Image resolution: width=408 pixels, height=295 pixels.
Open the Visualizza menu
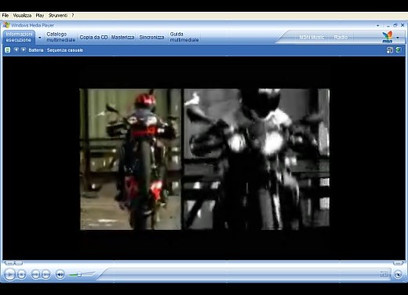[x=22, y=16]
